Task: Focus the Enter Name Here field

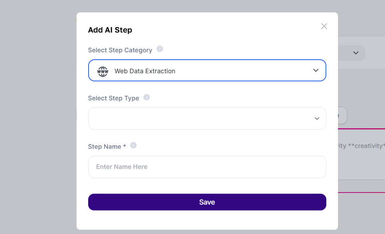Action: coord(207,167)
